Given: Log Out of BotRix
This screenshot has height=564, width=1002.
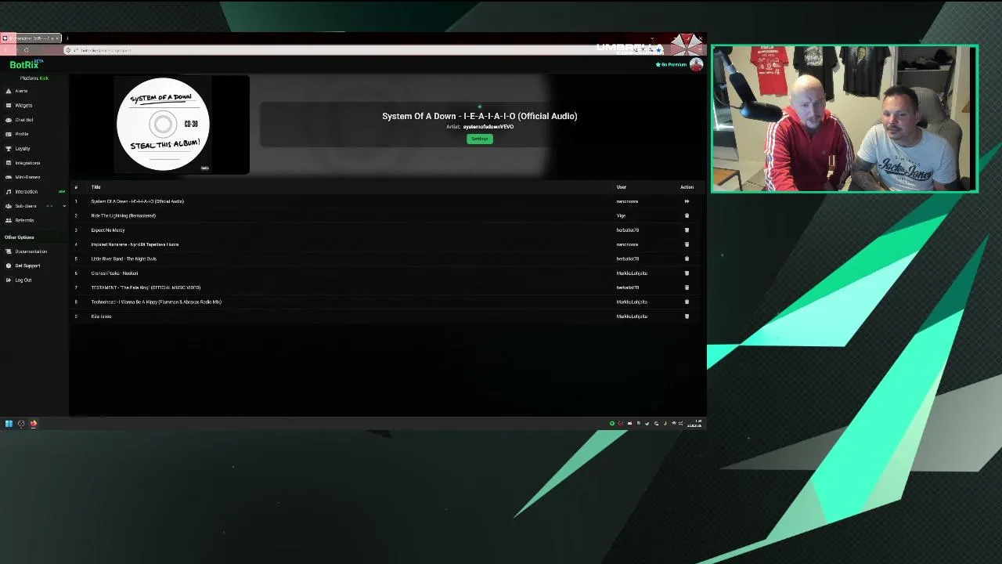Looking at the screenshot, I should (23, 280).
